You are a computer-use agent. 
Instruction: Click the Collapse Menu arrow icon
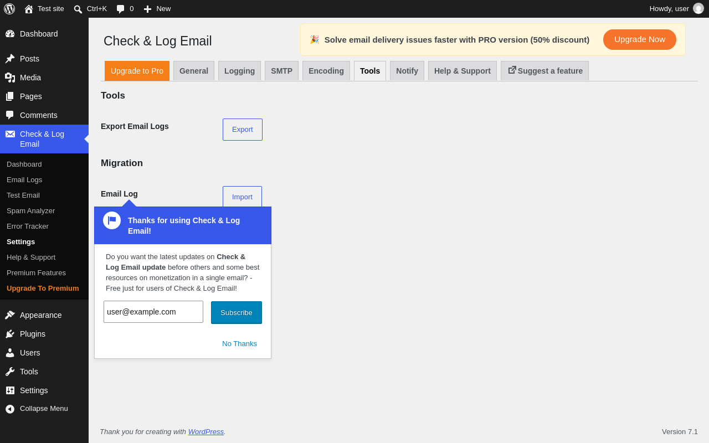10,409
